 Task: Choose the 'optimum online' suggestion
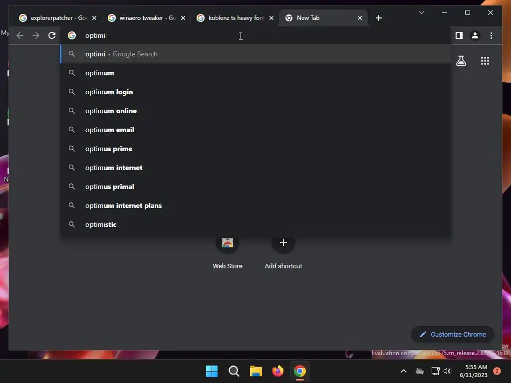pos(255,111)
